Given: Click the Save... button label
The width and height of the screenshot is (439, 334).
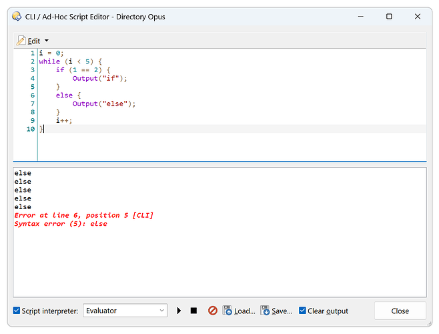Looking at the screenshot, I should [282, 311].
